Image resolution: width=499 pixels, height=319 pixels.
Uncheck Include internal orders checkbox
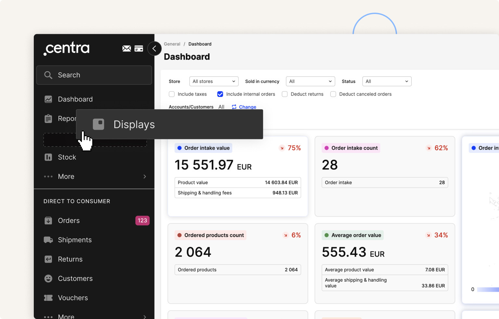(x=220, y=94)
